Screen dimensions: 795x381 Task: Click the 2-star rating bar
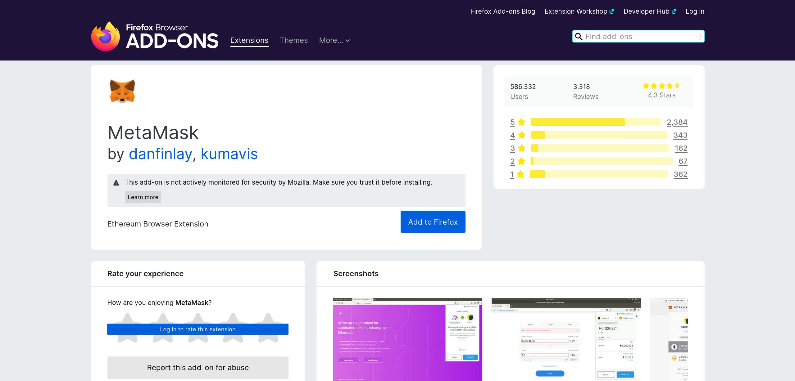602,161
